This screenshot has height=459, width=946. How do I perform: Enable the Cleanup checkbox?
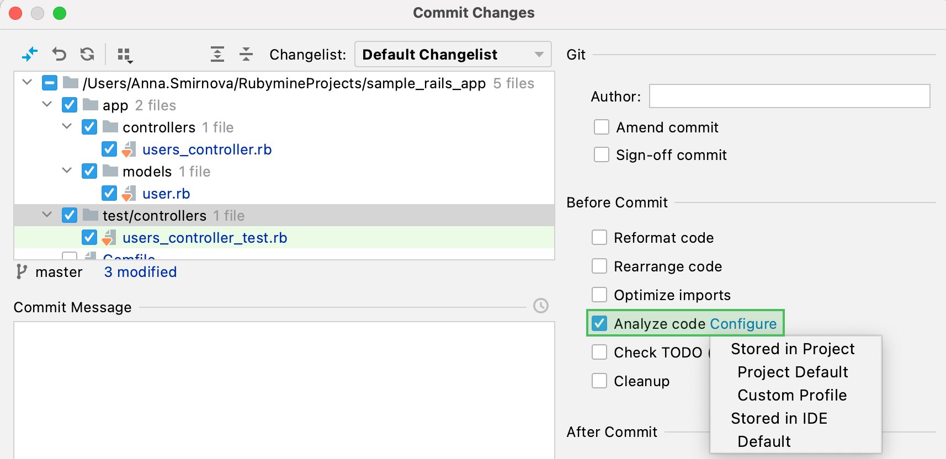(599, 381)
